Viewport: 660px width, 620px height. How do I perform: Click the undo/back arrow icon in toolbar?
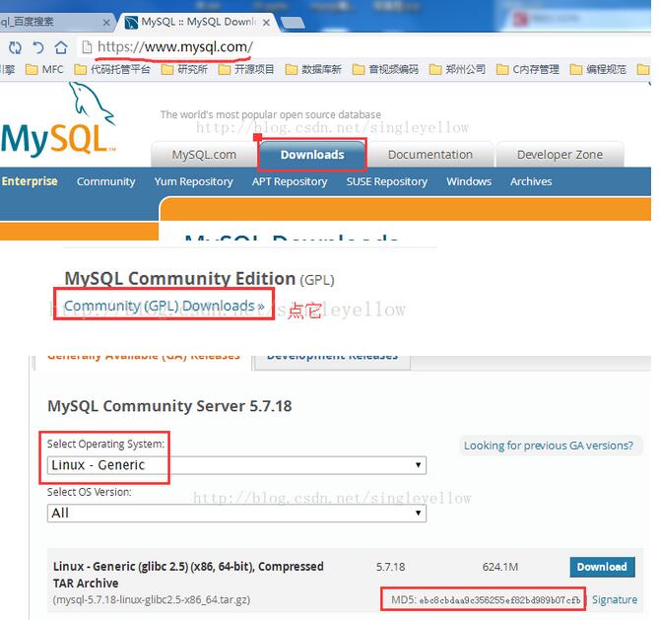click(38, 47)
